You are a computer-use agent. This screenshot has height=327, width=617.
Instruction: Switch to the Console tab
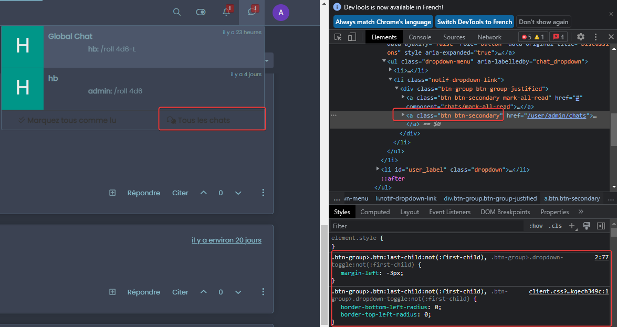420,37
